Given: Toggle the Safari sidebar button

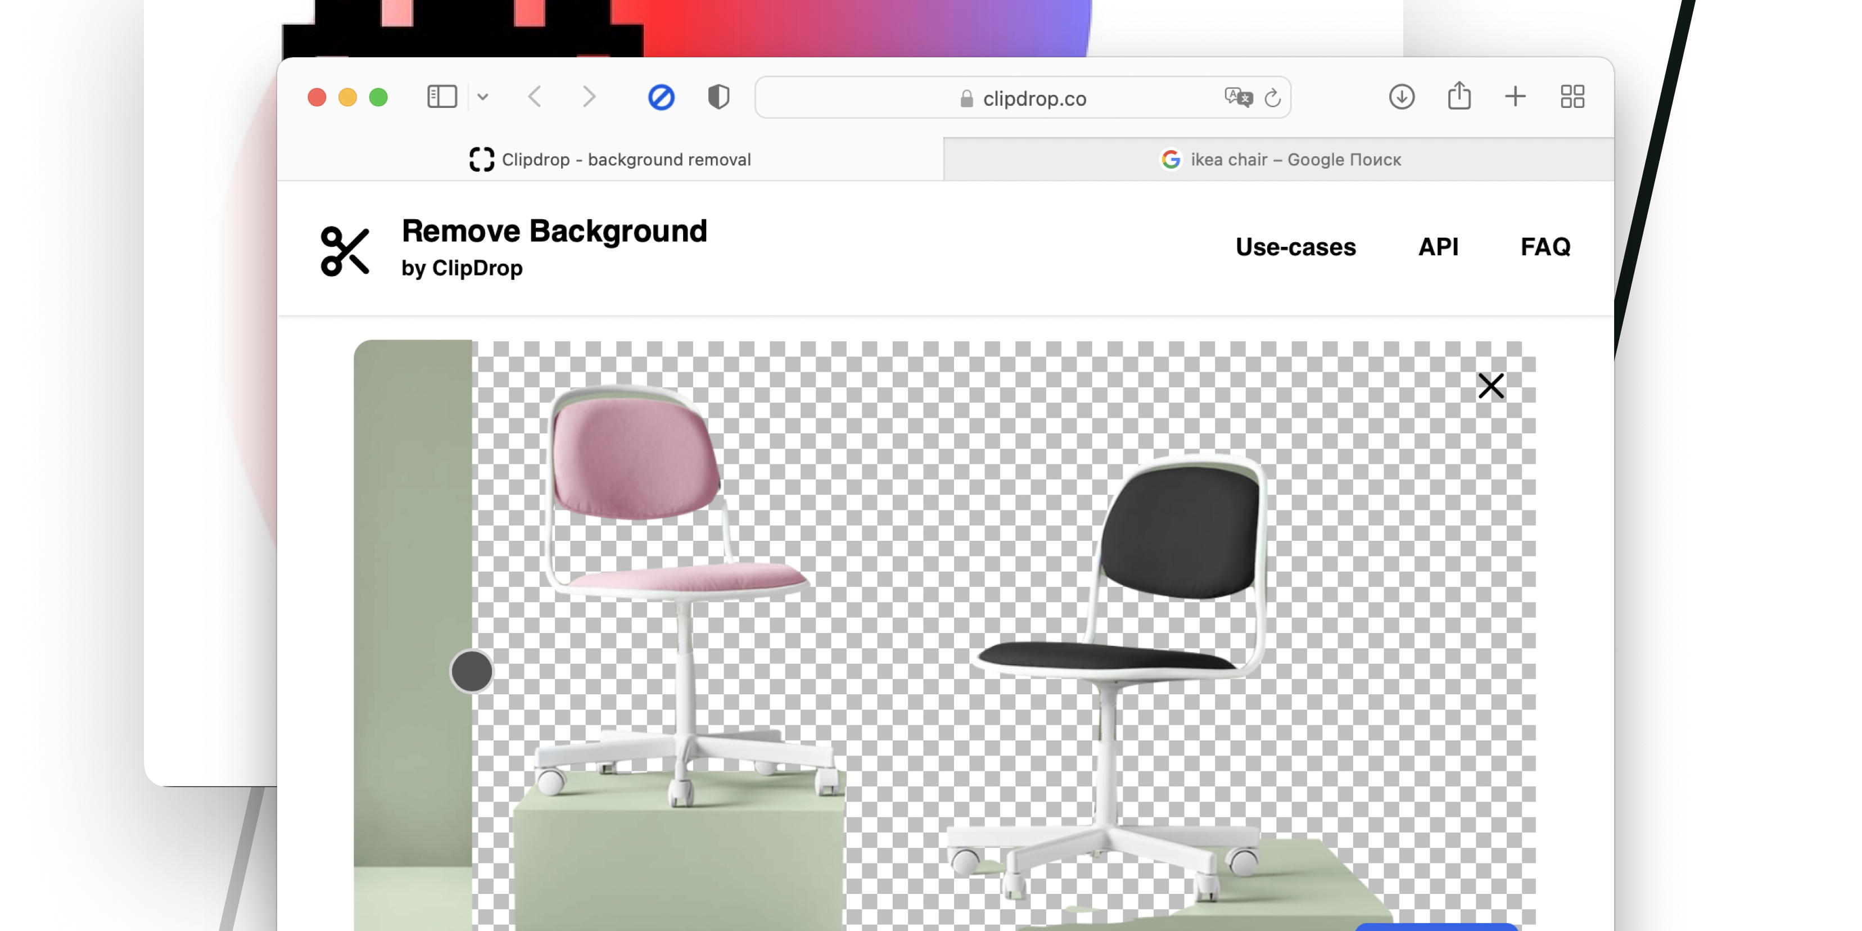Looking at the screenshot, I should tap(442, 97).
